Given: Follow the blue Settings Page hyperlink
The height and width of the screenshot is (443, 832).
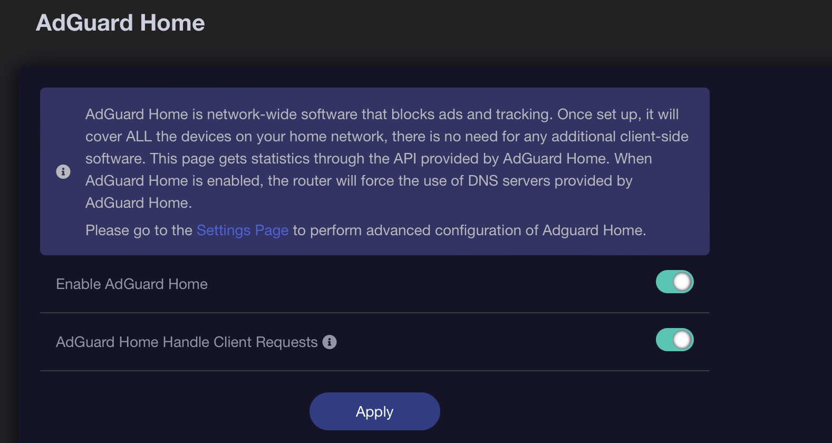Looking at the screenshot, I should [242, 230].
